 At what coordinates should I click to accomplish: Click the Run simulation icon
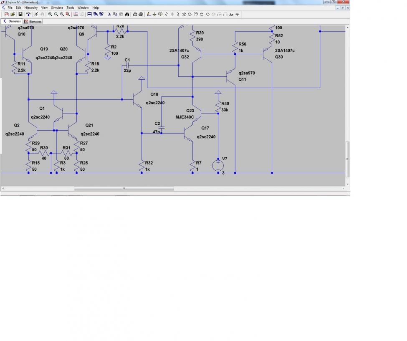point(36,14)
